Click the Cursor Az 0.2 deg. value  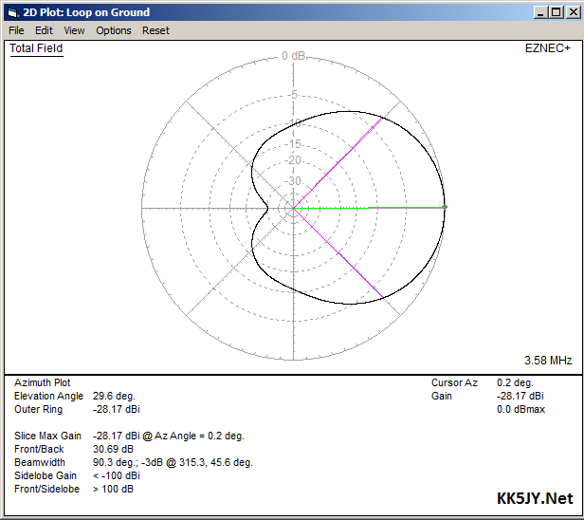point(516,382)
